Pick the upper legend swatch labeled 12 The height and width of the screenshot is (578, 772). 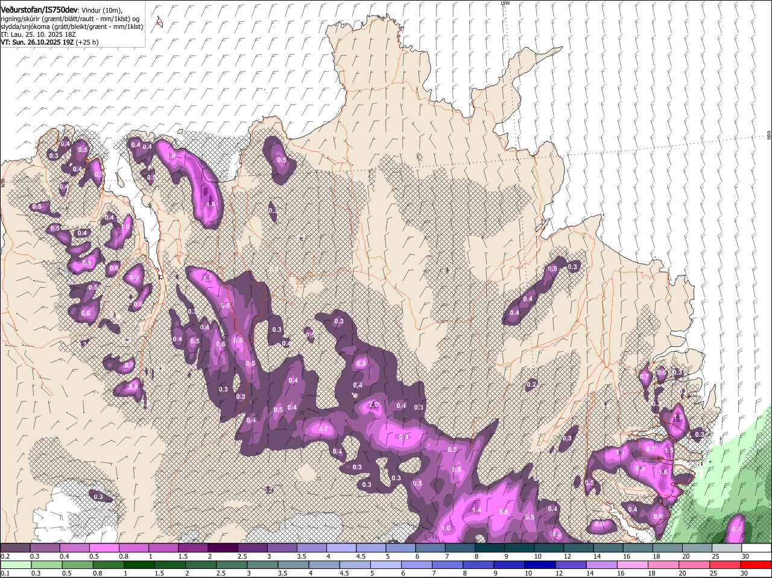click(578, 548)
